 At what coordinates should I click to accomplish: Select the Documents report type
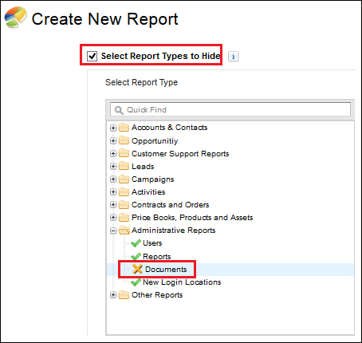click(x=166, y=270)
